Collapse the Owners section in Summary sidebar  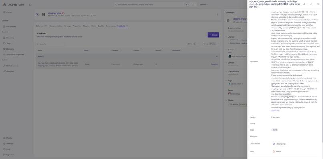coord(226,50)
